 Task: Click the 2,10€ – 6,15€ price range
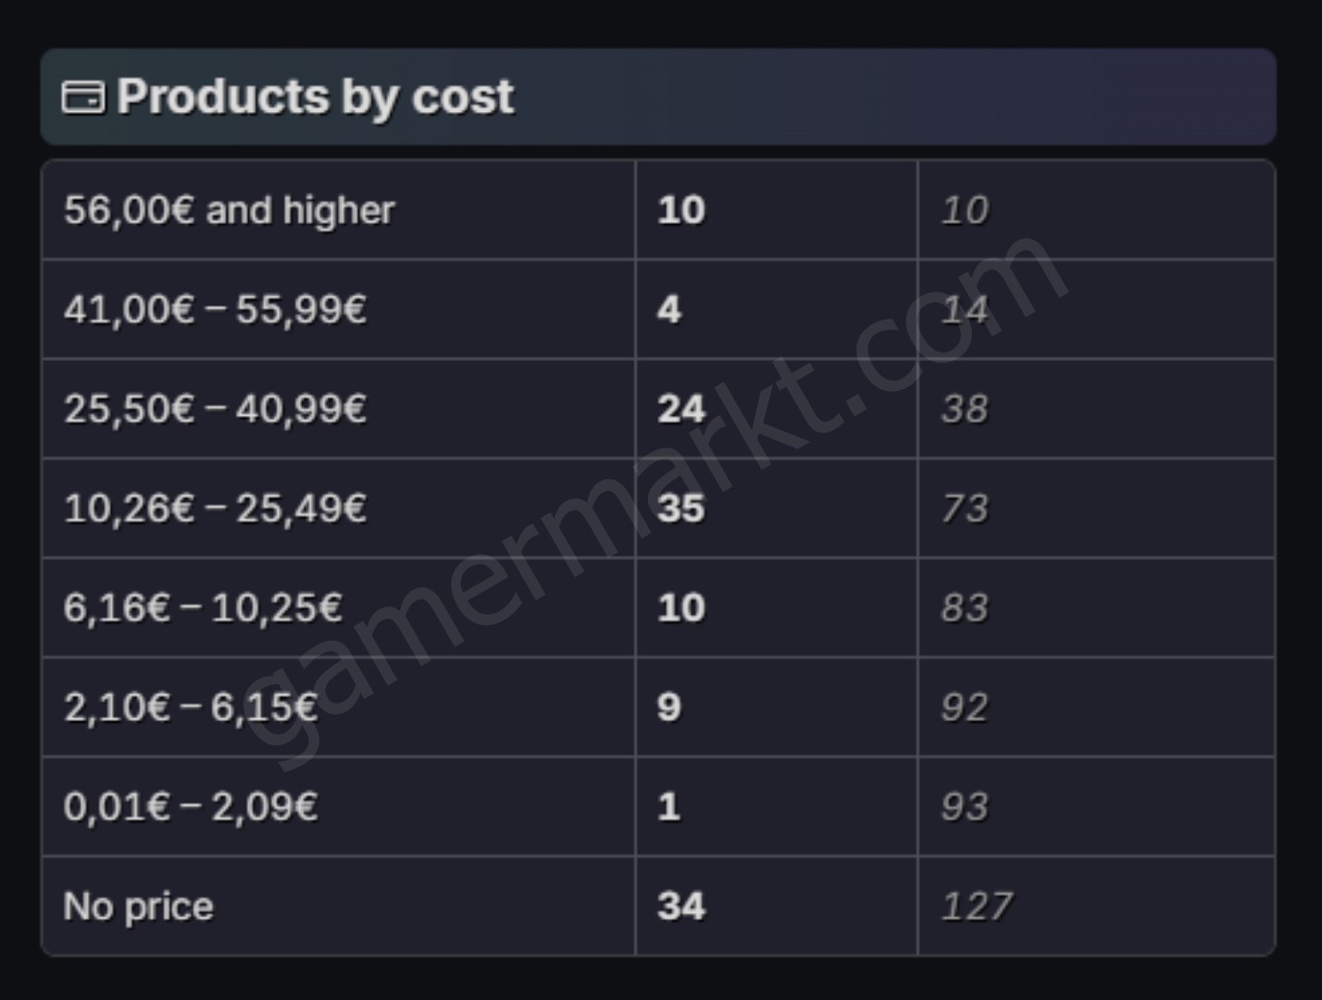(x=191, y=707)
